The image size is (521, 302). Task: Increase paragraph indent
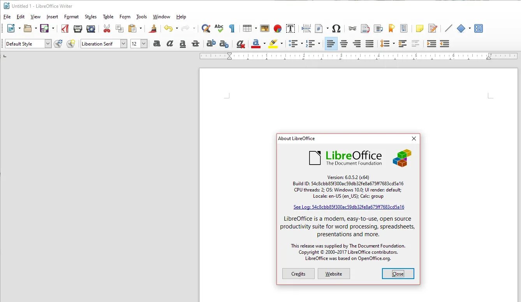click(x=431, y=44)
